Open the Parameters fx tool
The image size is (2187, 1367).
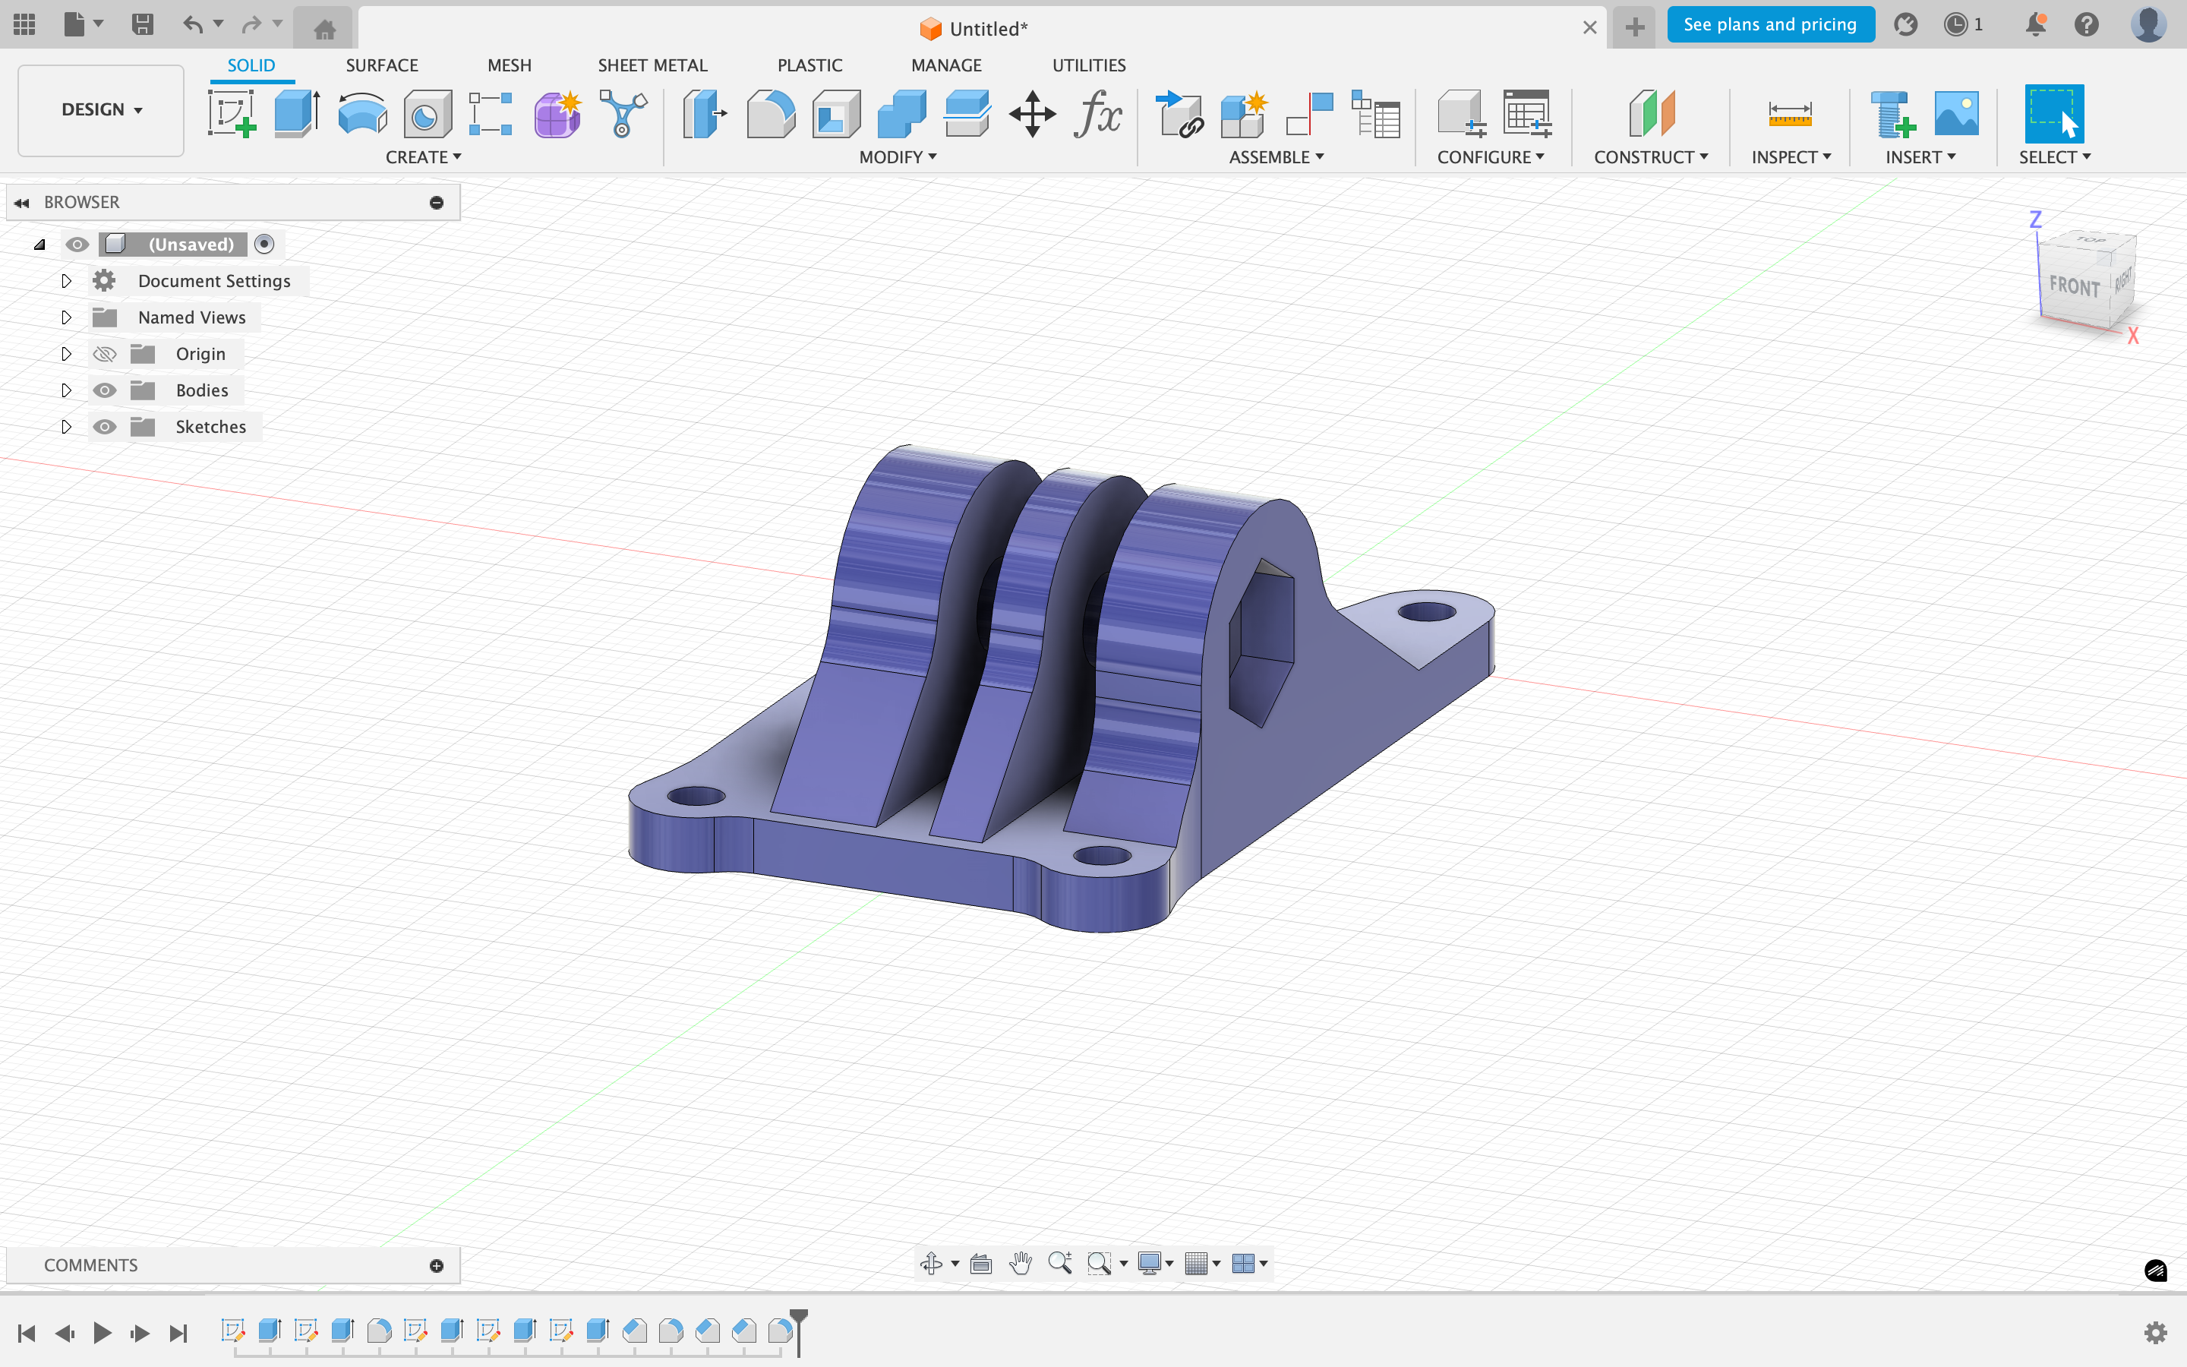pos(1097,114)
